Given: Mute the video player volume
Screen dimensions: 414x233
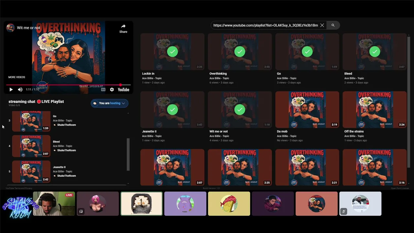Looking at the screenshot, I should 20,90.
